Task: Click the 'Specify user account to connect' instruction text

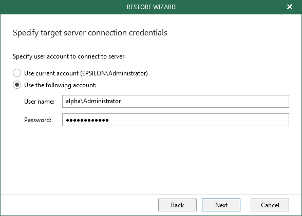Action: point(69,56)
